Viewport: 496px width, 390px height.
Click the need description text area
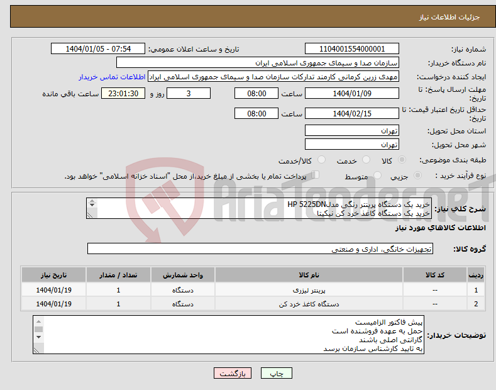[259, 208]
